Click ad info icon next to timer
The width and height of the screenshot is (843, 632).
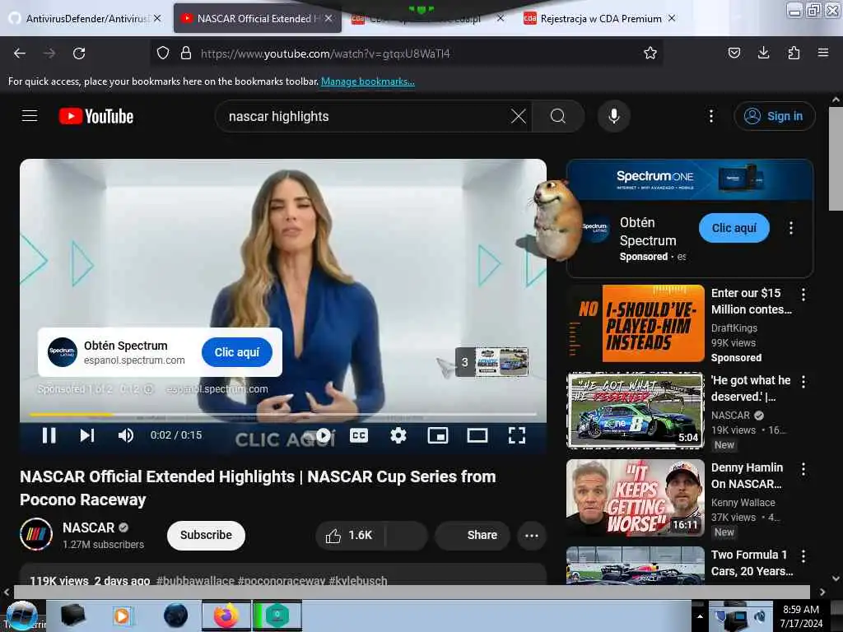(149, 388)
